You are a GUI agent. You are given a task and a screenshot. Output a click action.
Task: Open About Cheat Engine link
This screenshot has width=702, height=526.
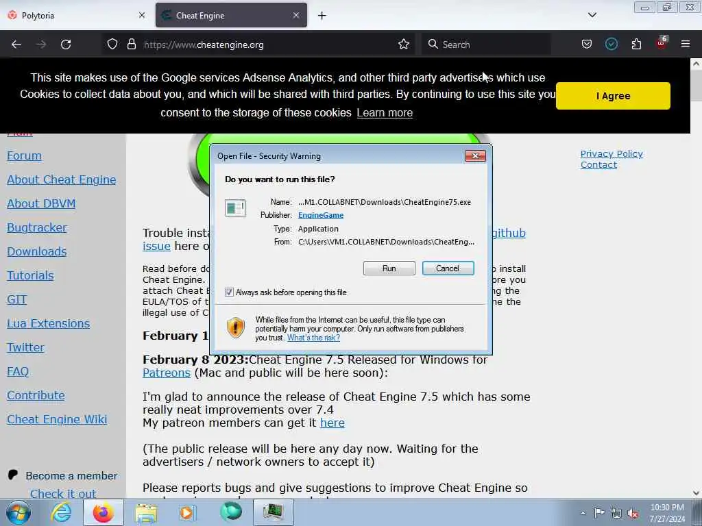(x=61, y=179)
